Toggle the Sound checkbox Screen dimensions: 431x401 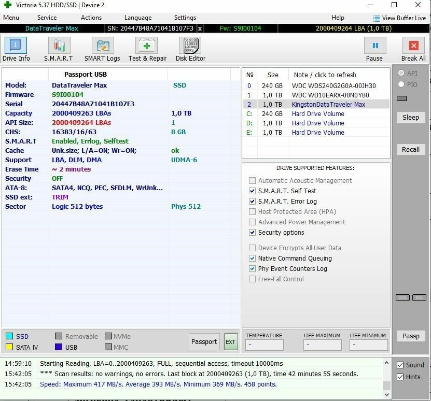click(x=400, y=365)
